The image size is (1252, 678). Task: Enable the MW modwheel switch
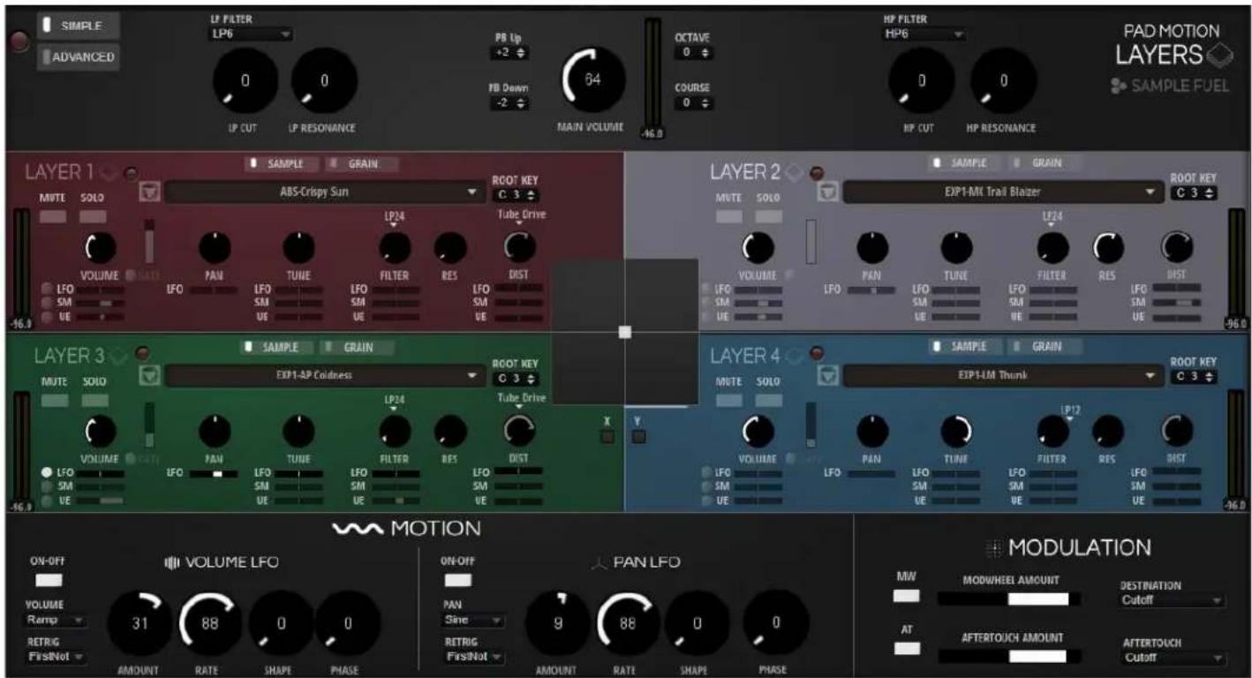click(907, 596)
